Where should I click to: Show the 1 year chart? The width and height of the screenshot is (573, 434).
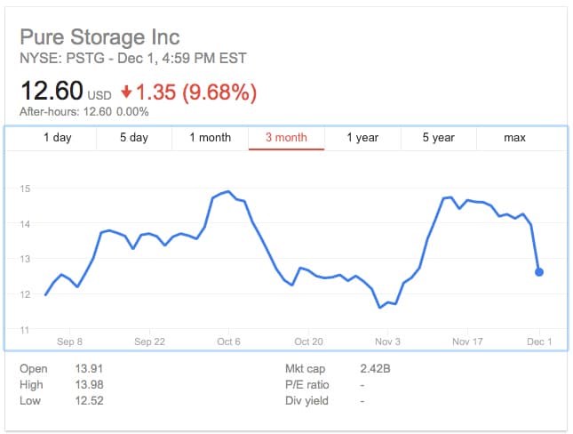[x=362, y=138]
